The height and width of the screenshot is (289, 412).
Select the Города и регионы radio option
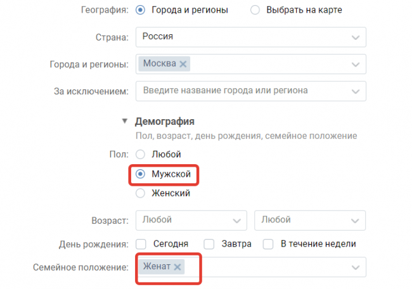tap(141, 10)
